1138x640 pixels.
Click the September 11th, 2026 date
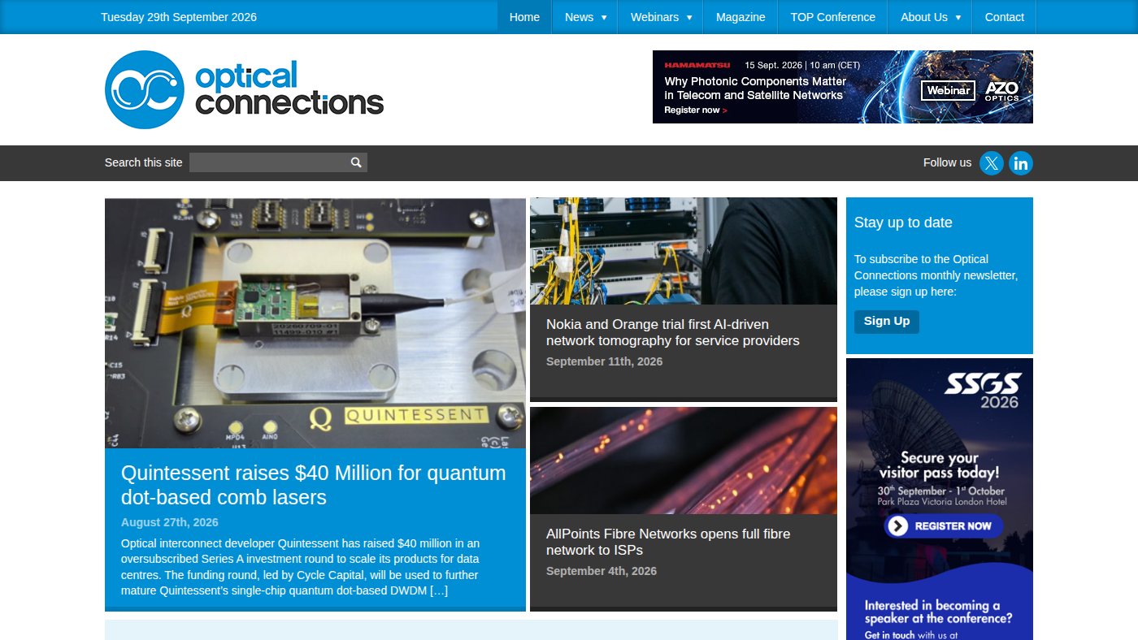pos(605,361)
